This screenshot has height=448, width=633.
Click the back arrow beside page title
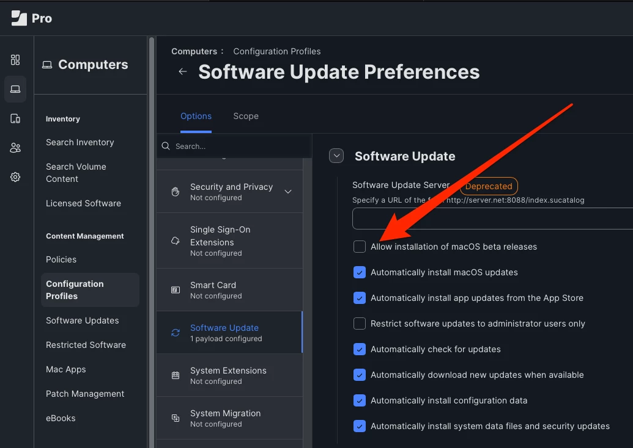(x=183, y=71)
